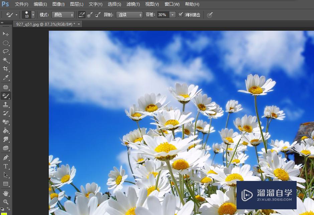This screenshot has height=215, width=314.
Task: Choose the Horizontal Type tool
Action: coord(6,166)
